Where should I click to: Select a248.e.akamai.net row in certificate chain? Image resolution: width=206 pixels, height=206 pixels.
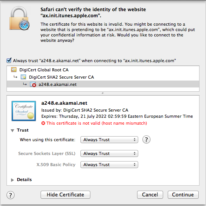click(x=103, y=84)
